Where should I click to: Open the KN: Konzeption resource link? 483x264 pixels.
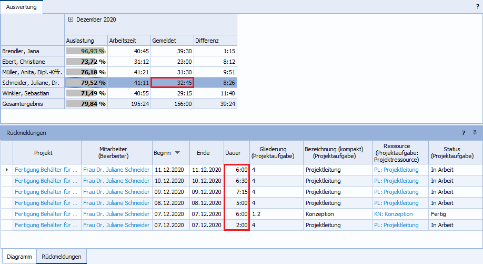(393, 214)
